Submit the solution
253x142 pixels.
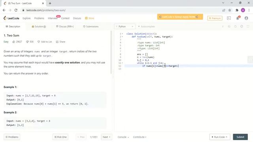(240, 137)
